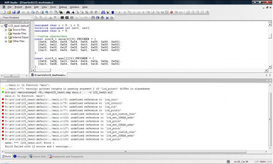Click the Show Next Statement arrow icon
Image resolution: width=273 pixels, height=164 pixels.
point(143,12)
